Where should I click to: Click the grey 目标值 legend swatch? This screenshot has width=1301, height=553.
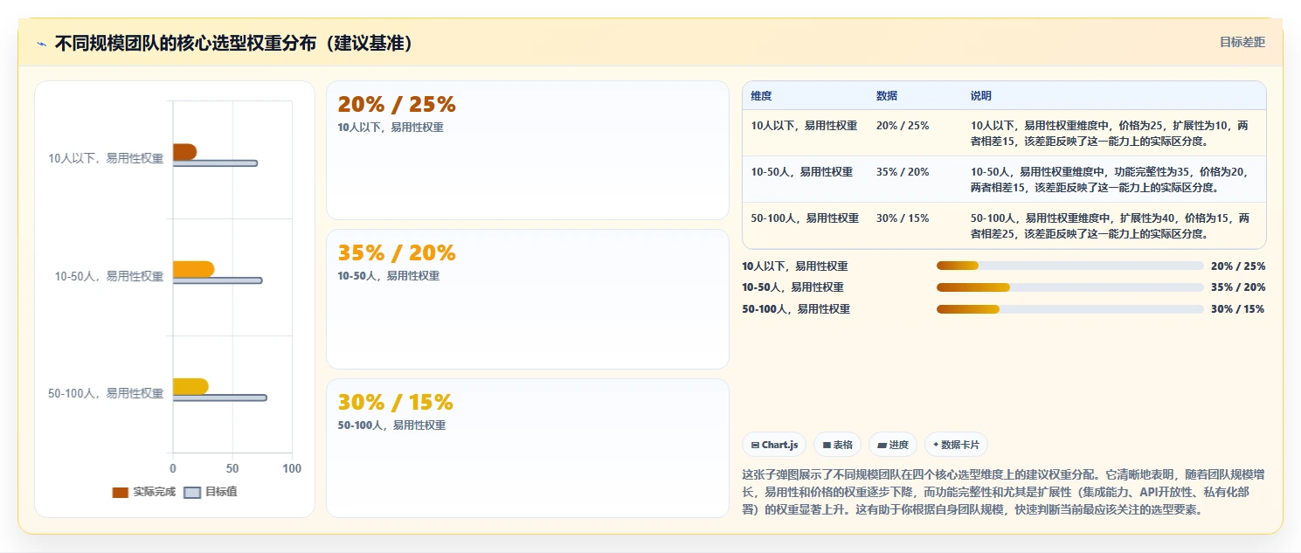coord(192,493)
